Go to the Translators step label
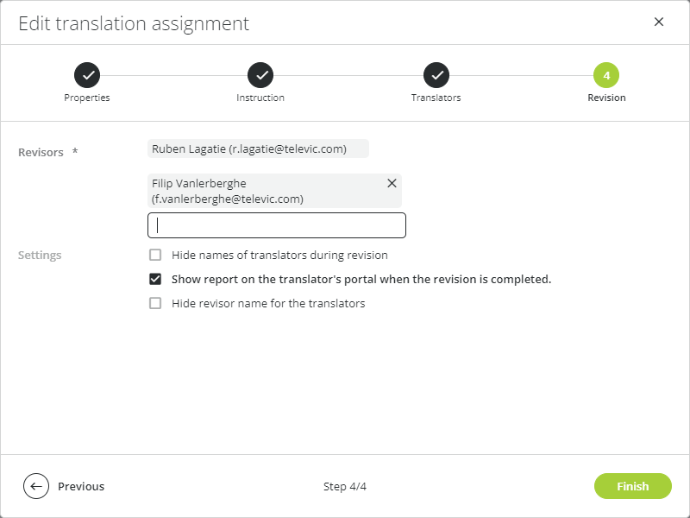 tap(436, 98)
